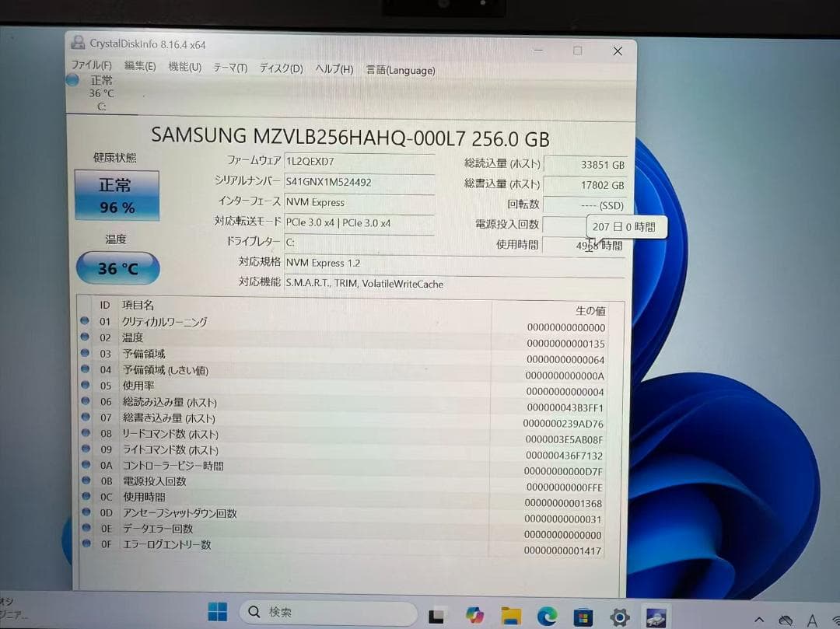The image size is (840, 629).
Task: Click raw value 000000043B3FF1
Action: point(565,408)
